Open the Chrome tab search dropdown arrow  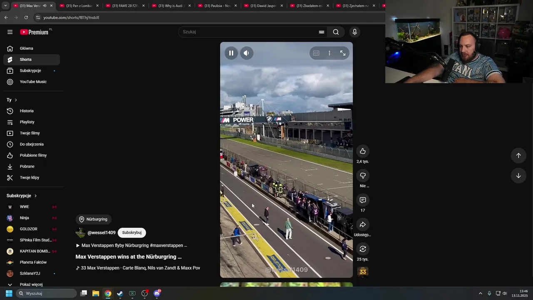point(5,6)
